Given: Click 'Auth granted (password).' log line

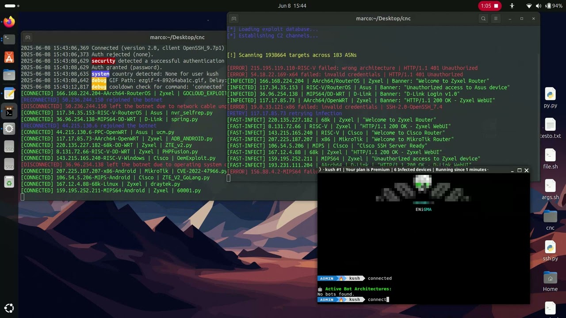Looking at the screenshot, I should click(x=92, y=68).
